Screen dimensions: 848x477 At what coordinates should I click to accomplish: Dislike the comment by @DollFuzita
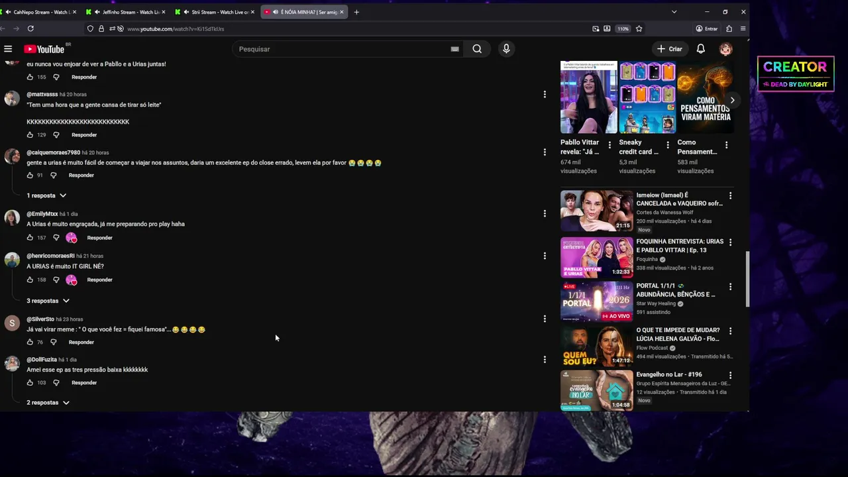(56, 383)
